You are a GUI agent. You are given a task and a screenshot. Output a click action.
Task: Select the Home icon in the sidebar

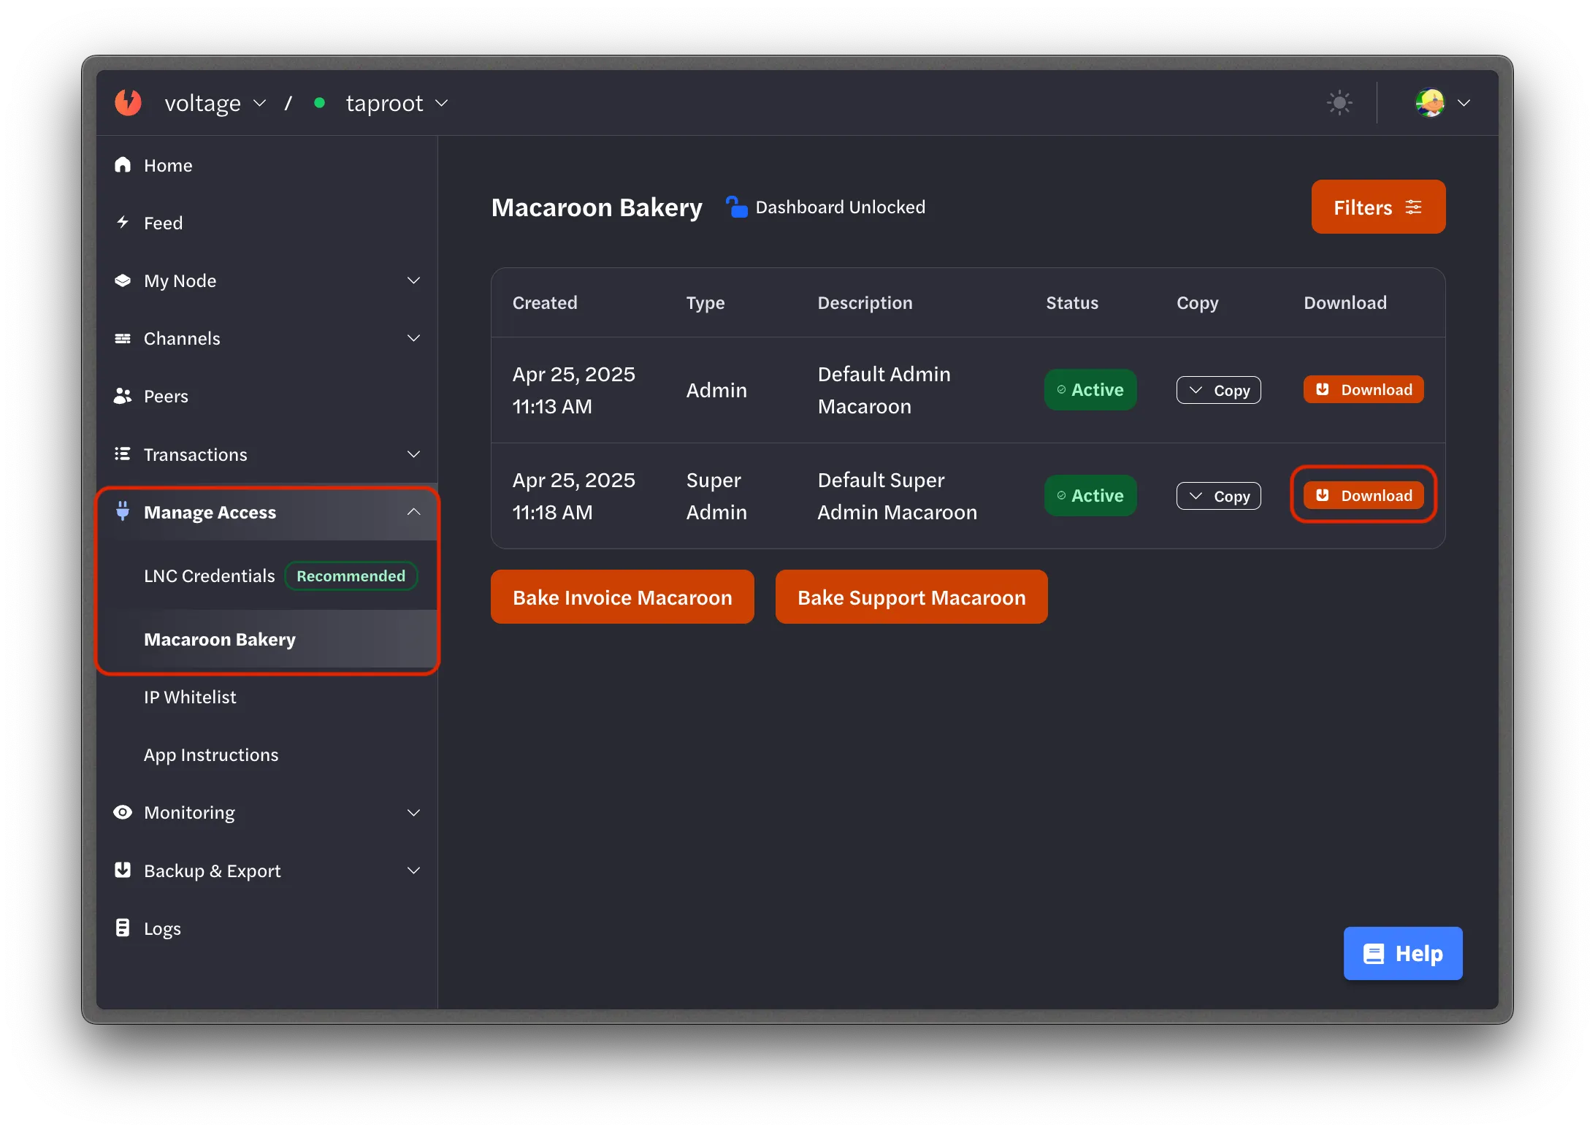click(123, 164)
